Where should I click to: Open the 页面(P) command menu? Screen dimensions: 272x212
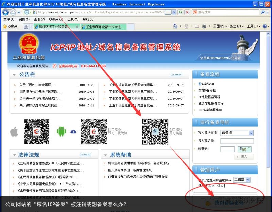click(220, 26)
